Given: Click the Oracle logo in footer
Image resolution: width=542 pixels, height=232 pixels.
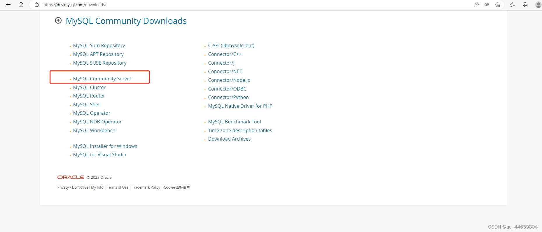Looking at the screenshot, I should click(x=71, y=177).
